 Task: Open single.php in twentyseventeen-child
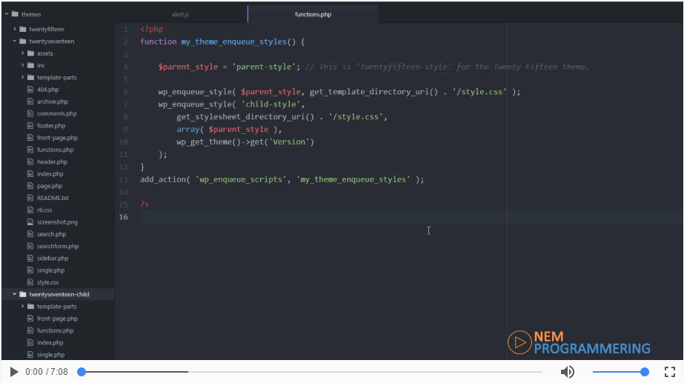(50, 355)
